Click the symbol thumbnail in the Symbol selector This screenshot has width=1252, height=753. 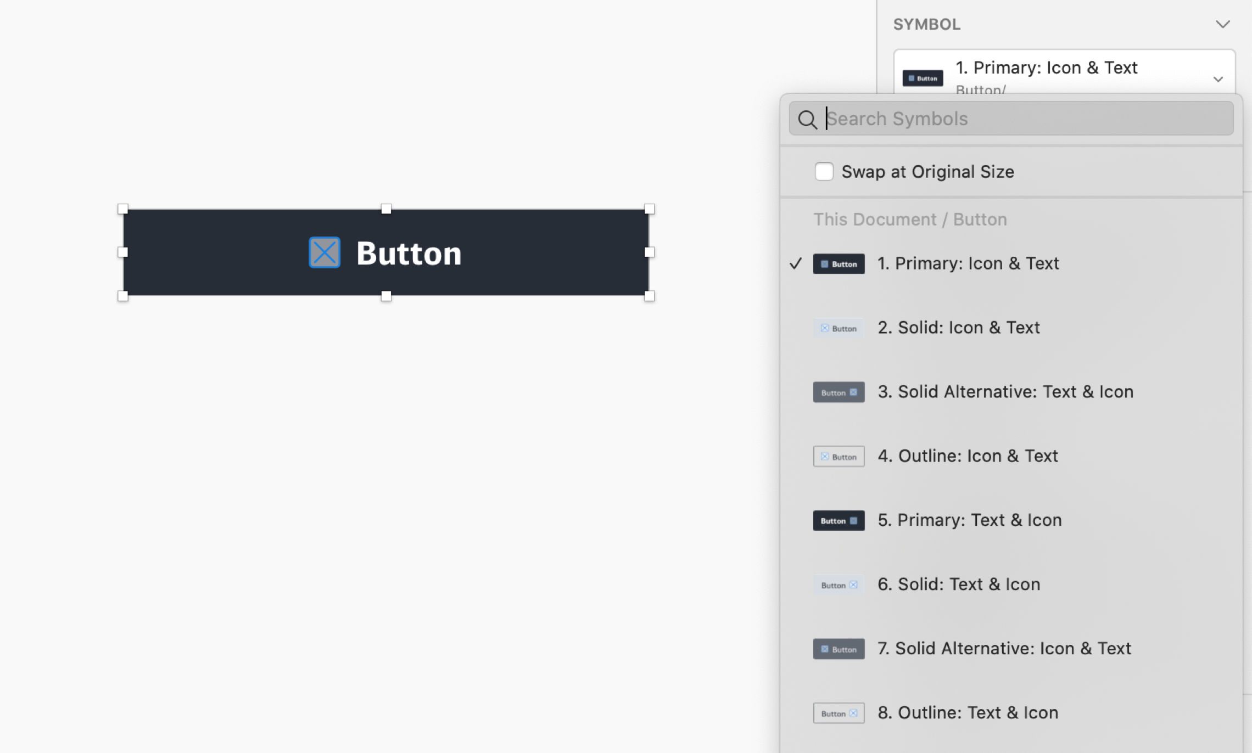(923, 78)
